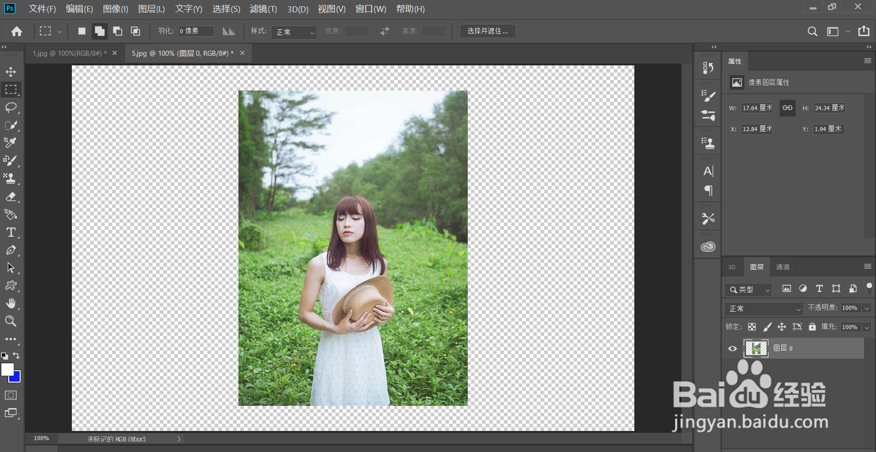Enable Intersect with Selection mode
Viewport: 876px width, 452px height.
click(135, 31)
